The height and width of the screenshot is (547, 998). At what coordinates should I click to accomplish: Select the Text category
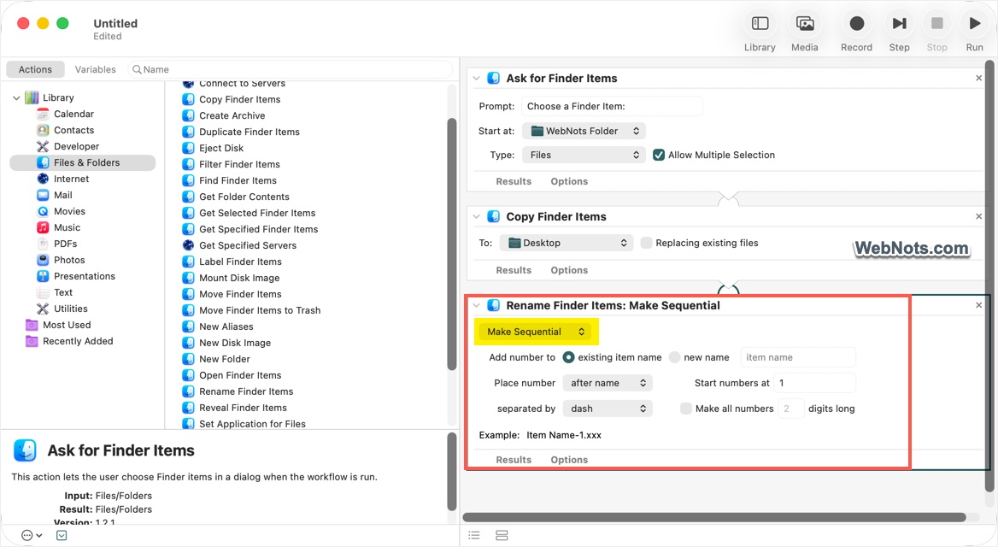63,292
